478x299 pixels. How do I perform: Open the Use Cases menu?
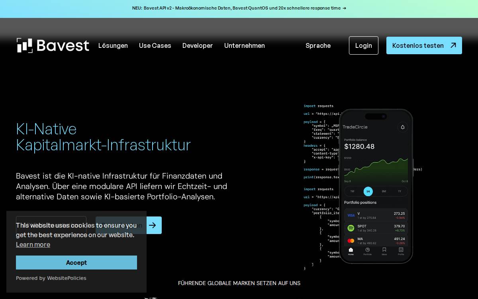coord(155,45)
